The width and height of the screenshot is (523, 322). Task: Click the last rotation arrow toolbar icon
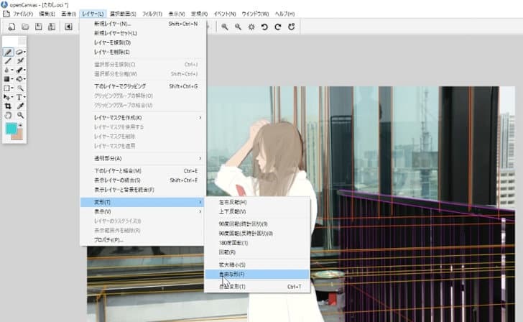point(291,27)
